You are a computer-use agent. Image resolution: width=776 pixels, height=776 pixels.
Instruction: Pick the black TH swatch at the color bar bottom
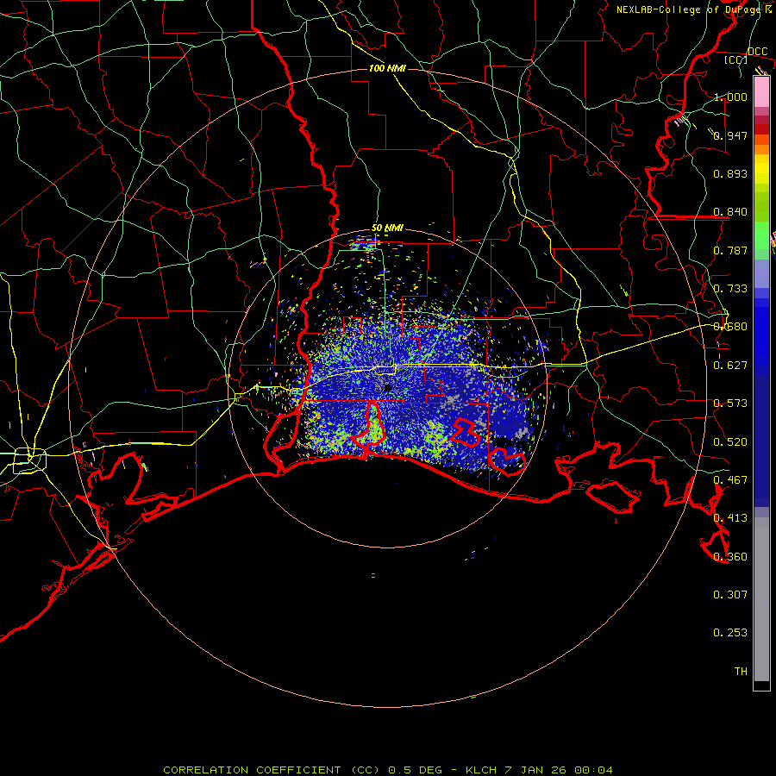click(761, 685)
